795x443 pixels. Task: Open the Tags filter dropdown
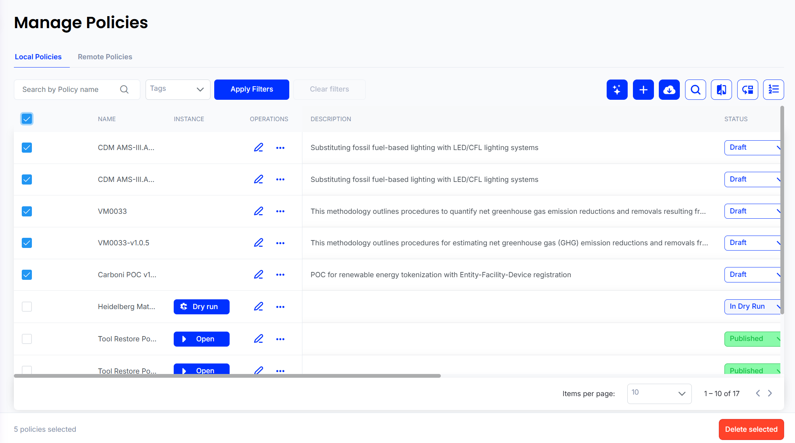tap(177, 89)
